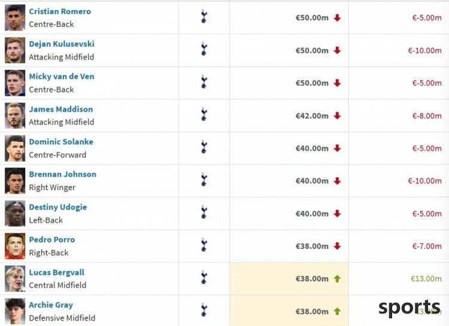This screenshot has height=326, width=449.
Task: Click red down arrow beside Maddison's €42.00m
Action: (337, 115)
